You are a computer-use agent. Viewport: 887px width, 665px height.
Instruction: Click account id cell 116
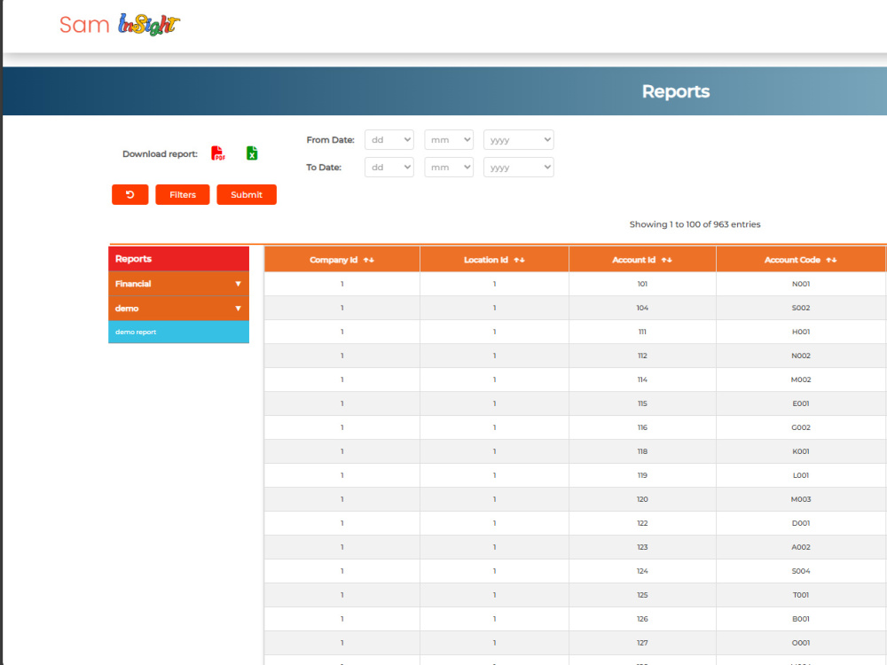642,427
